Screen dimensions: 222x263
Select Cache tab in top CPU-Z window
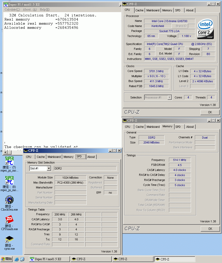pyautogui.click(x=139, y=10)
